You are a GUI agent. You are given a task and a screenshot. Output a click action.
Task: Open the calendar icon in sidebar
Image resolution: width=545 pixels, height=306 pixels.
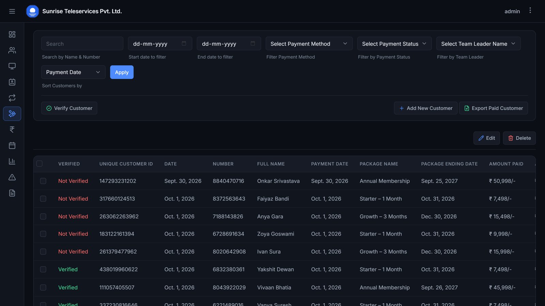12,146
